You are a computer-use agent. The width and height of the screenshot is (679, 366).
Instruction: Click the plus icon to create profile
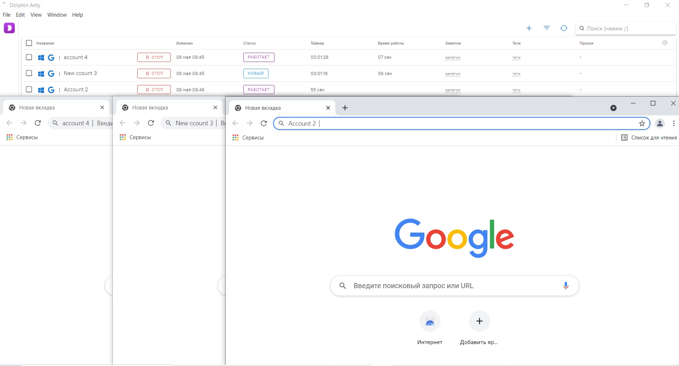click(529, 28)
